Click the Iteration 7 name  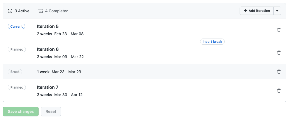click(x=48, y=87)
